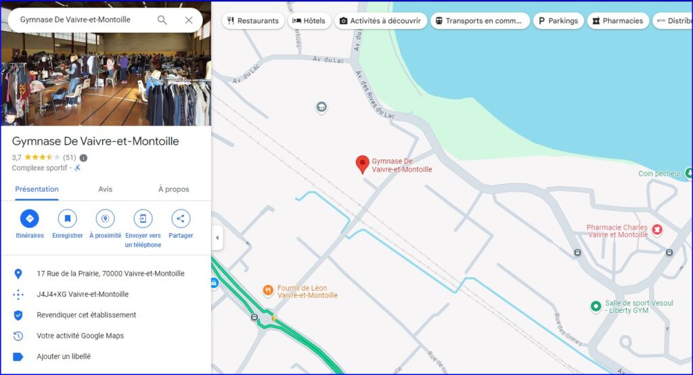693x375 pixels.
Task: Filter map by Restaurants chip
Action: 253,21
